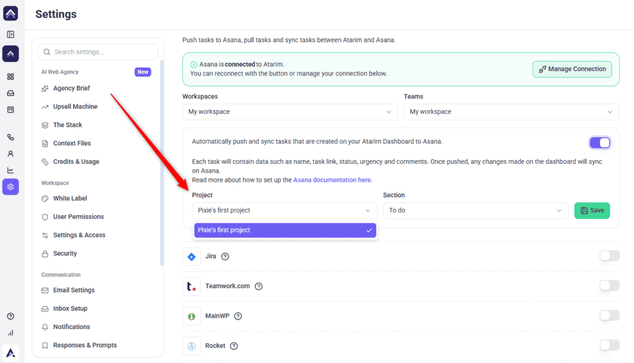Click the Teamwork.com logo icon

[x=192, y=286]
